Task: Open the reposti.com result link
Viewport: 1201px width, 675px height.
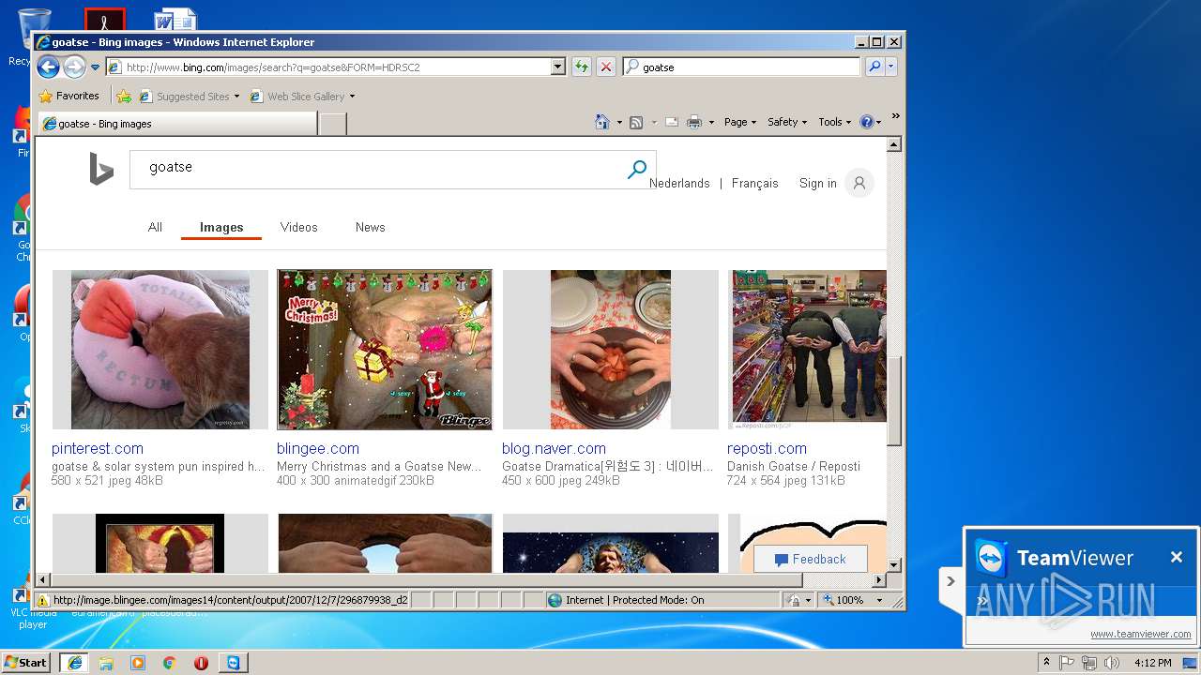Action: point(767,448)
